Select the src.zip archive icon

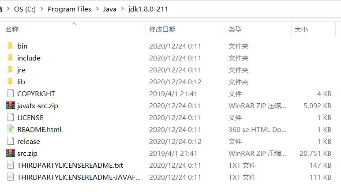[x=11, y=153]
